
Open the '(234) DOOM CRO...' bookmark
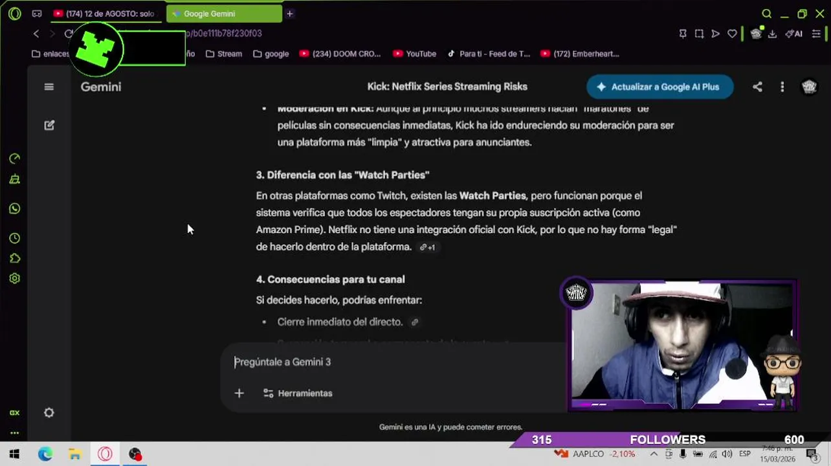pos(340,54)
